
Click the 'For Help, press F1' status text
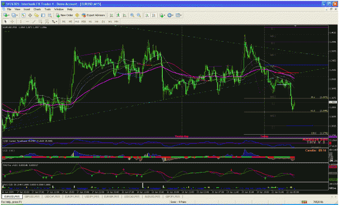12,202
